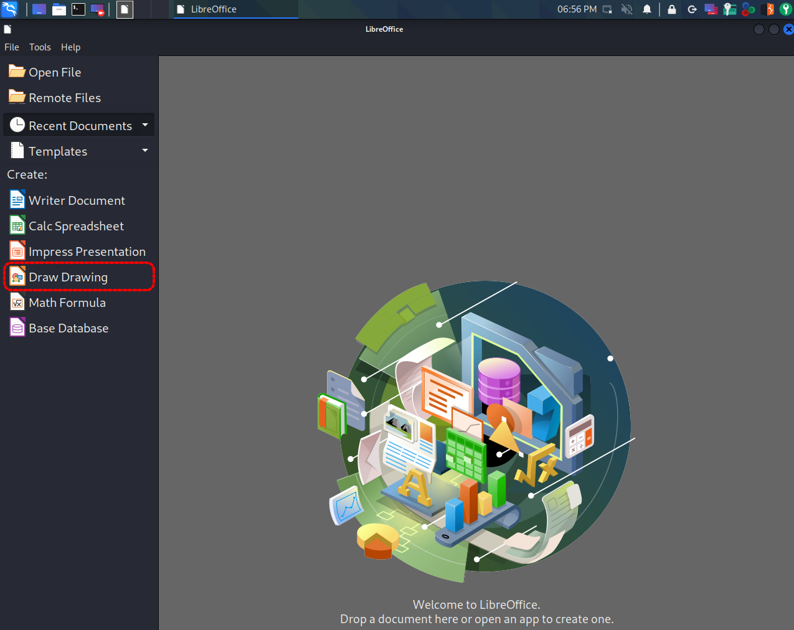Image resolution: width=794 pixels, height=630 pixels.
Task: Open the Writer Document creator
Action: [67, 200]
